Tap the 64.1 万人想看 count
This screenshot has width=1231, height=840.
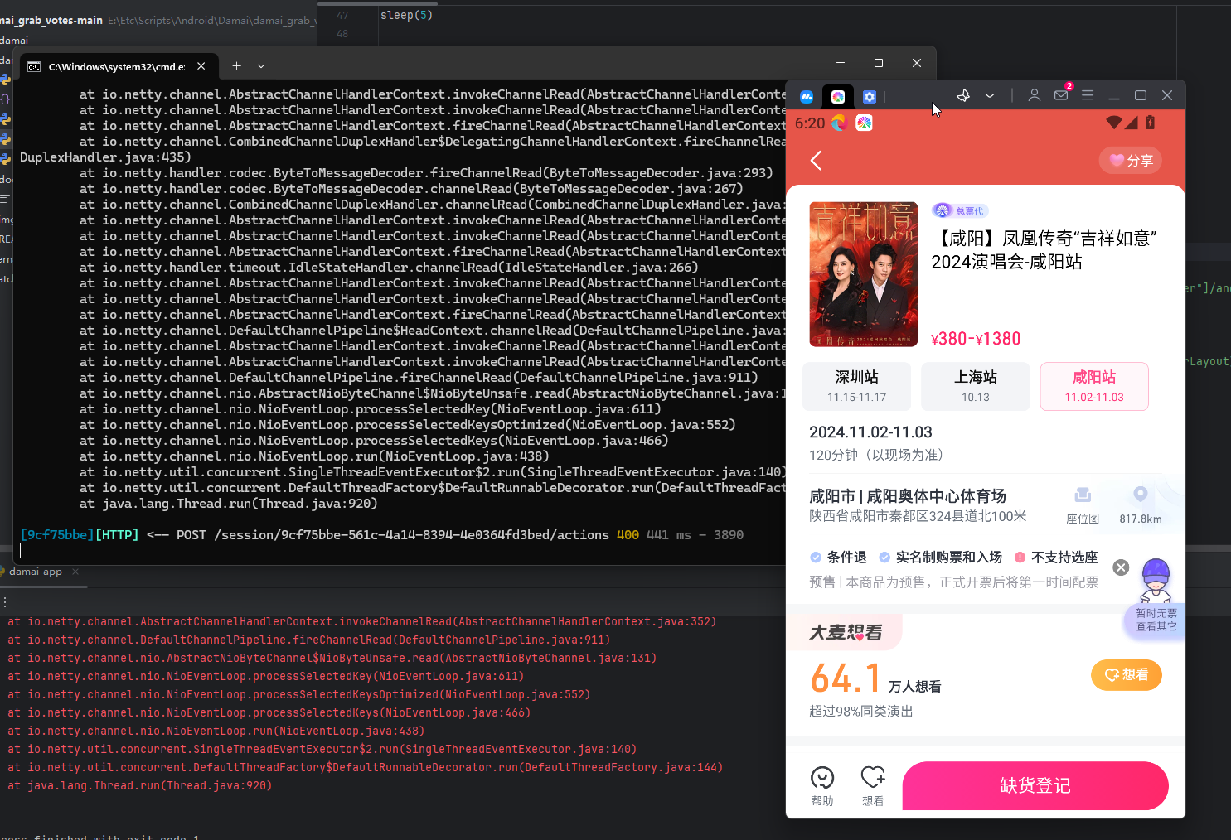(x=875, y=678)
